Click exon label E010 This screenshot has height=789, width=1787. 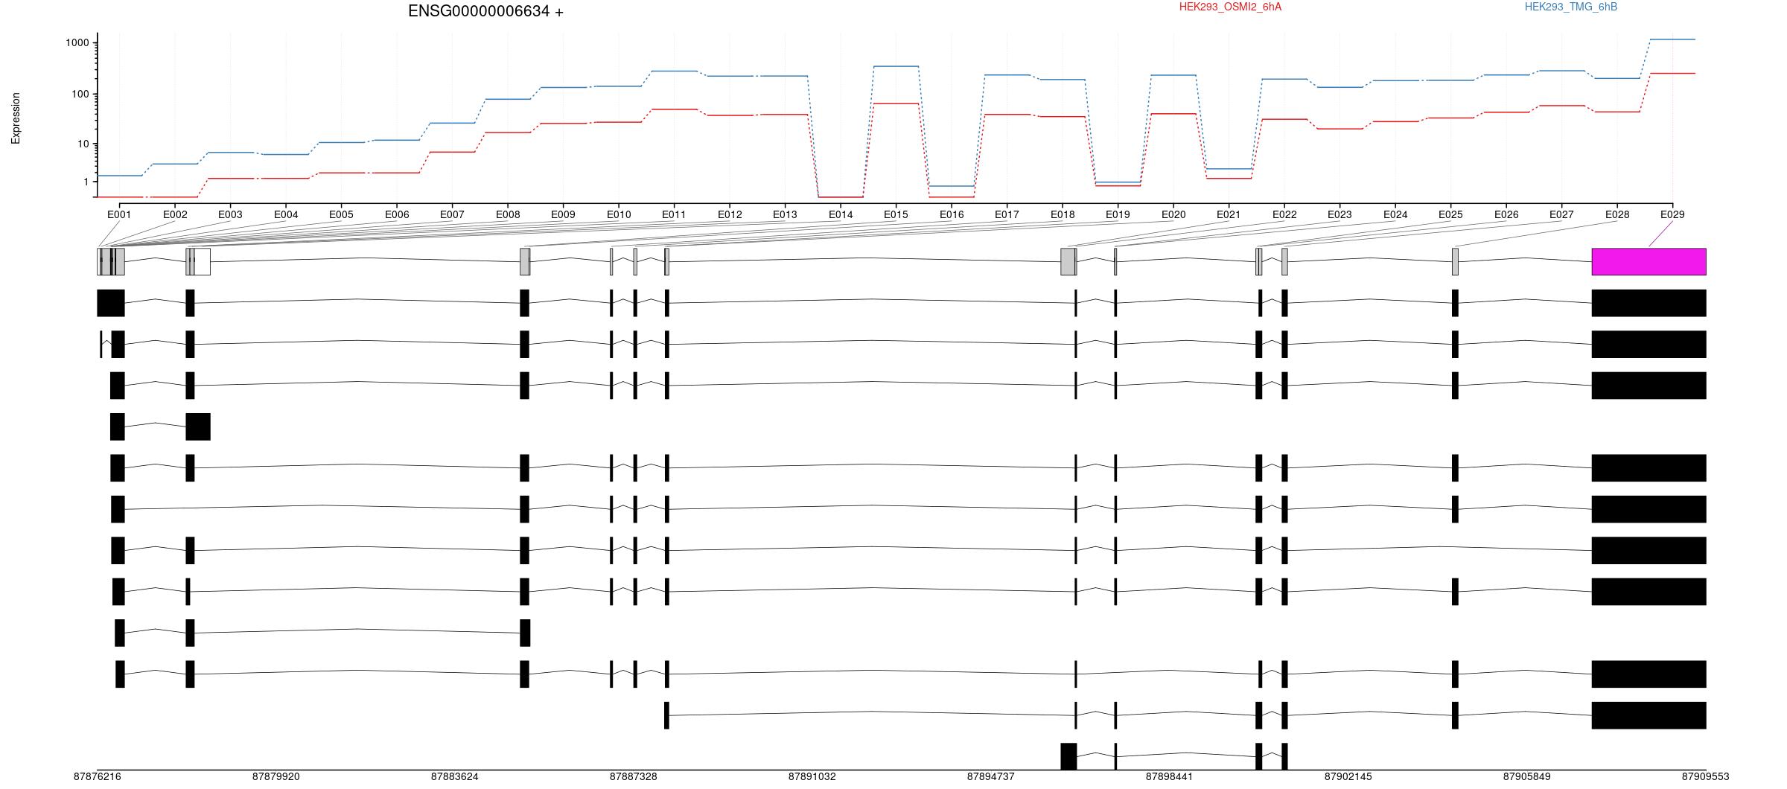point(619,214)
